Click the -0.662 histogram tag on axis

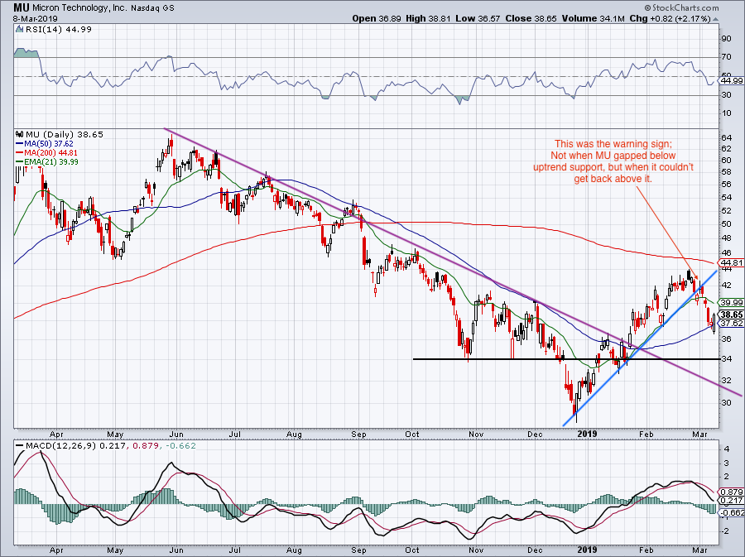pos(732,513)
